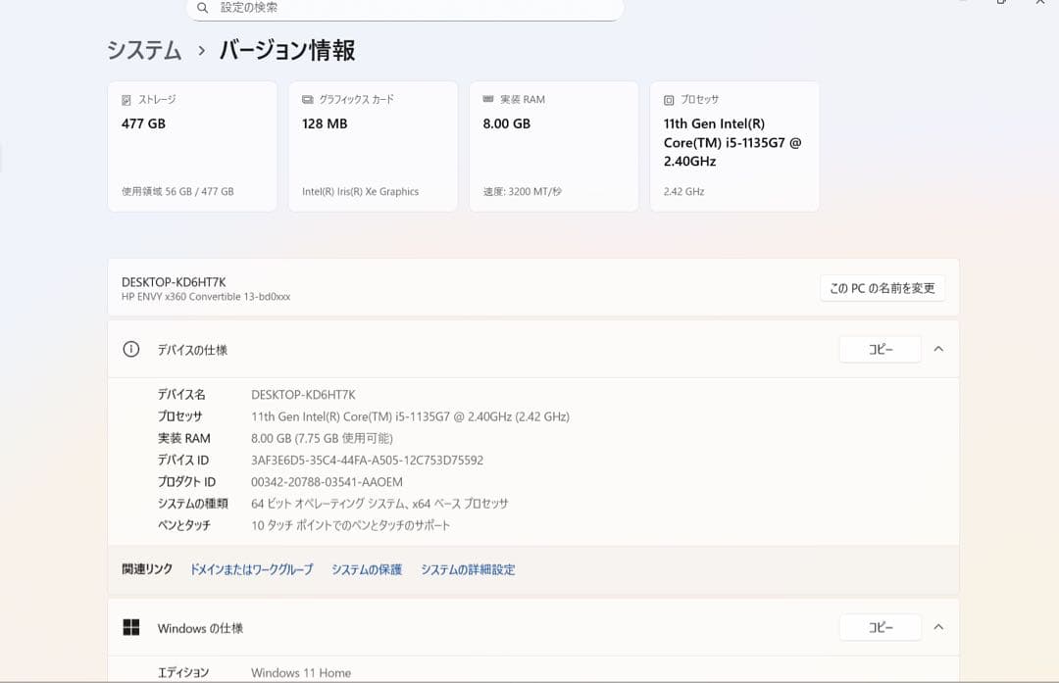Select processor value in device specs list

(x=410, y=416)
